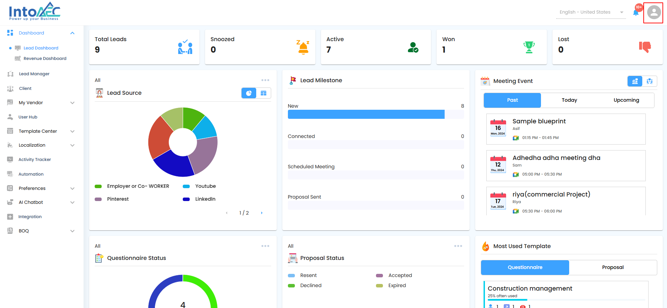Click the Automation sidebar icon
This screenshot has width=667, height=308.
coord(10,174)
